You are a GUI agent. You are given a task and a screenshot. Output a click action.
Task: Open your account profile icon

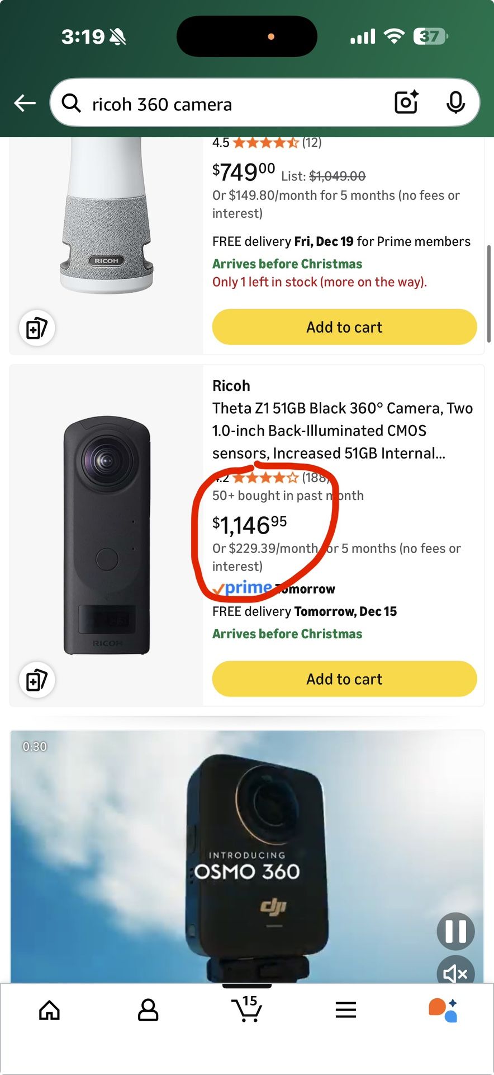tap(148, 1011)
